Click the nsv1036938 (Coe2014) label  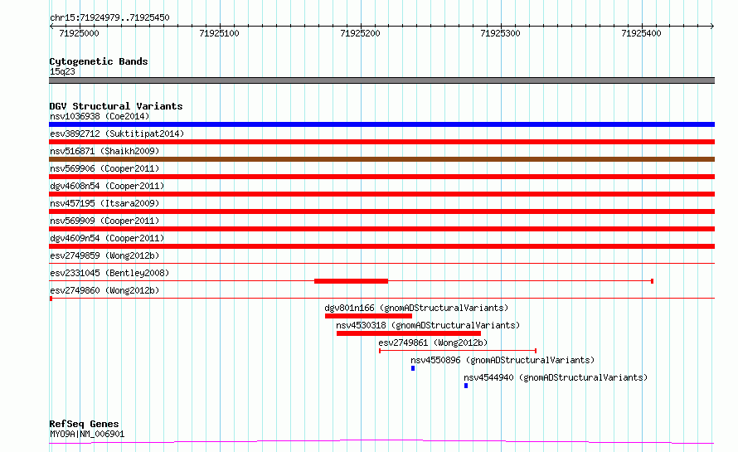click(x=100, y=116)
